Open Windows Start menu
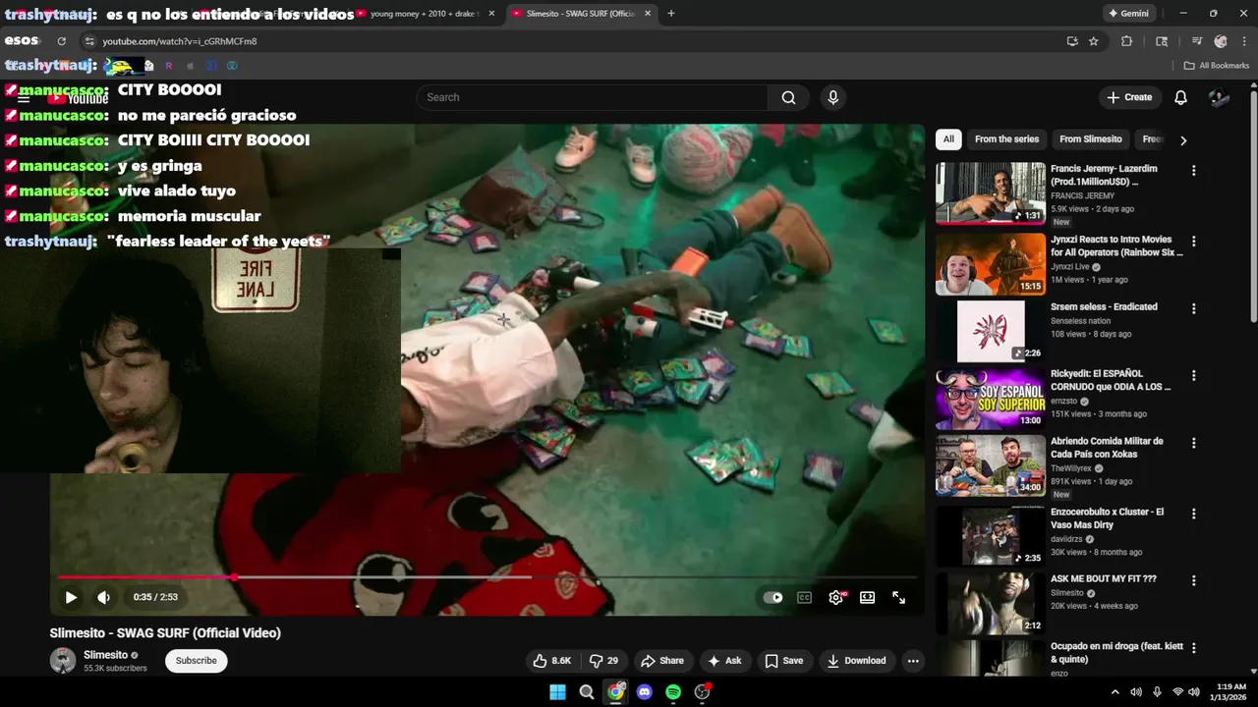This screenshot has width=1258, height=707. [557, 692]
